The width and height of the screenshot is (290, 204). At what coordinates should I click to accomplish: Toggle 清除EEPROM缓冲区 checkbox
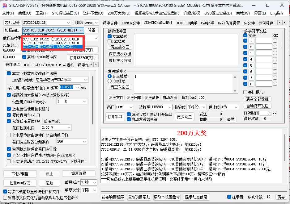pyautogui.click(x=24, y=57)
